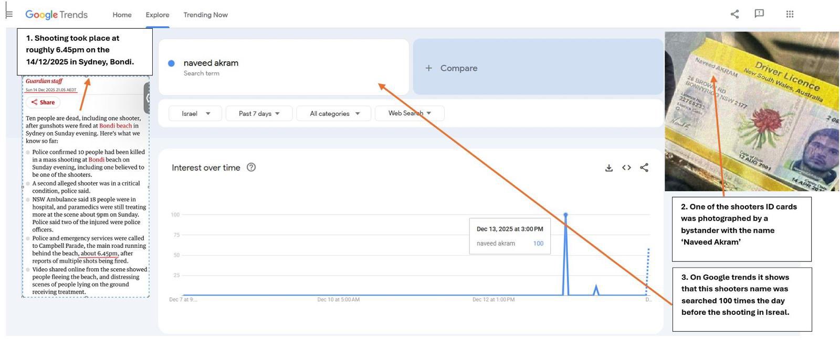The width and height of the screenshot is (840, 341).
Task: Open the Bondi beach link in article intro
Action: pyautogui.click(x=115, y=126)
